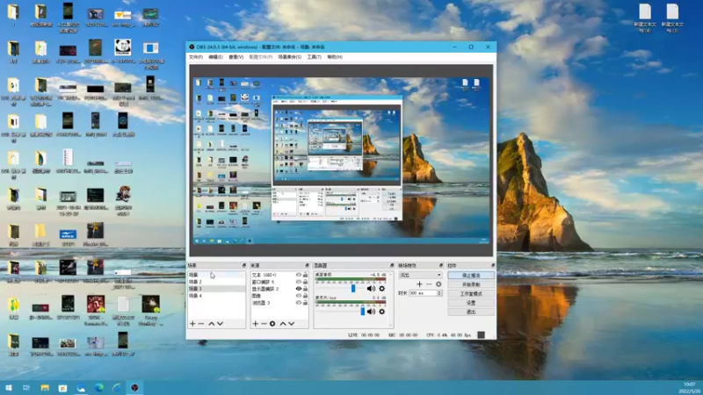Toggle visibility of the 文本 (GDI+) source
The height and width of the screenshot is (395, 703).
pos(299,275)
